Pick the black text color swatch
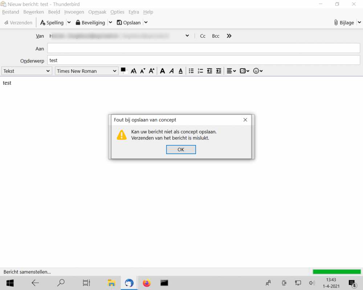This screenshot has height=290, width=363. pos(123,70)
